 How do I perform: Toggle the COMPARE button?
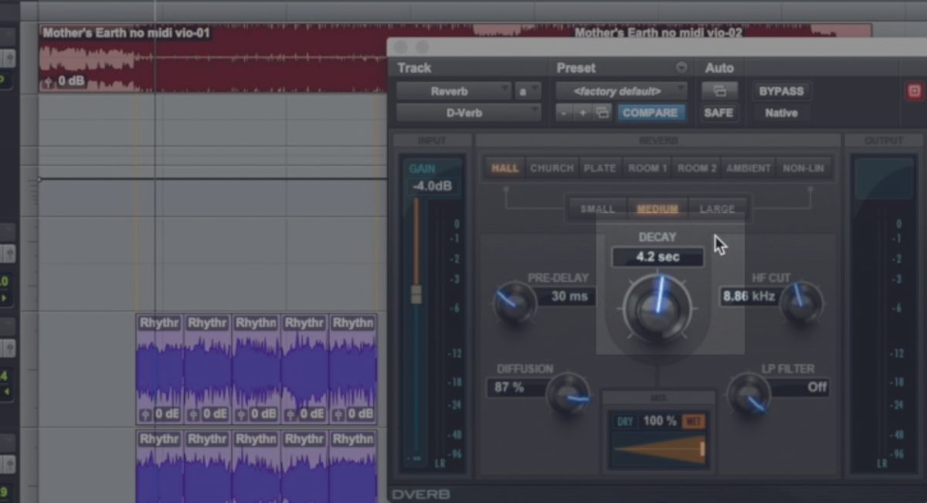(x=651, y=112)
